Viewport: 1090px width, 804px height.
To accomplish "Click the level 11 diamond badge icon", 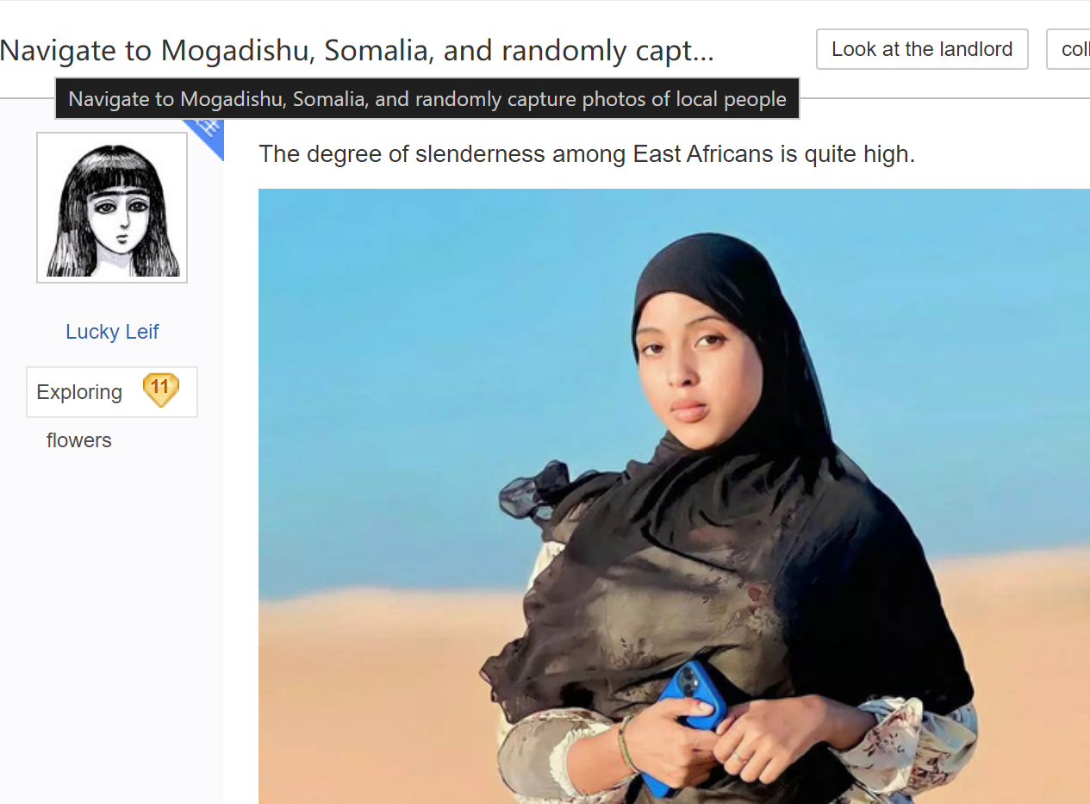I will click(160, 390).
